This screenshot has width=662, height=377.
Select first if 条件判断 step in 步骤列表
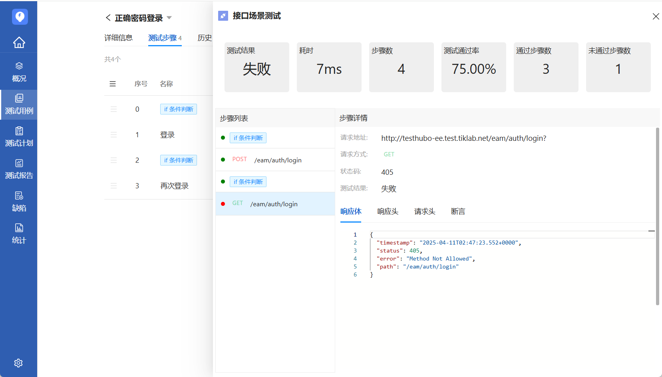pos(275,138)
